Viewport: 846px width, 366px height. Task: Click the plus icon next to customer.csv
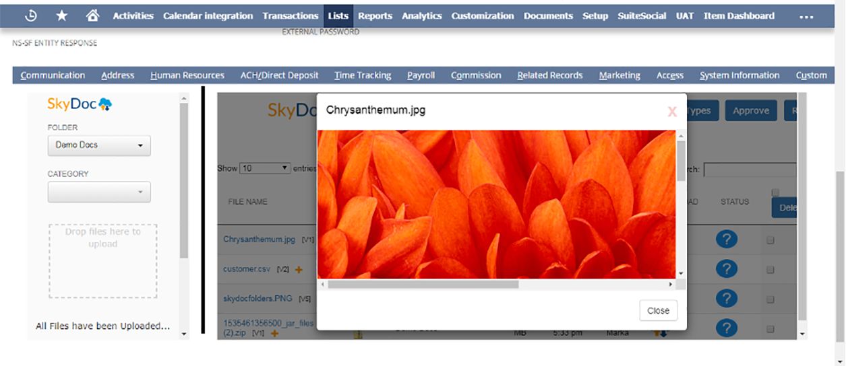tap(299, 269)
